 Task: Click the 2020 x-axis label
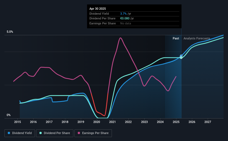coord(97,122)
